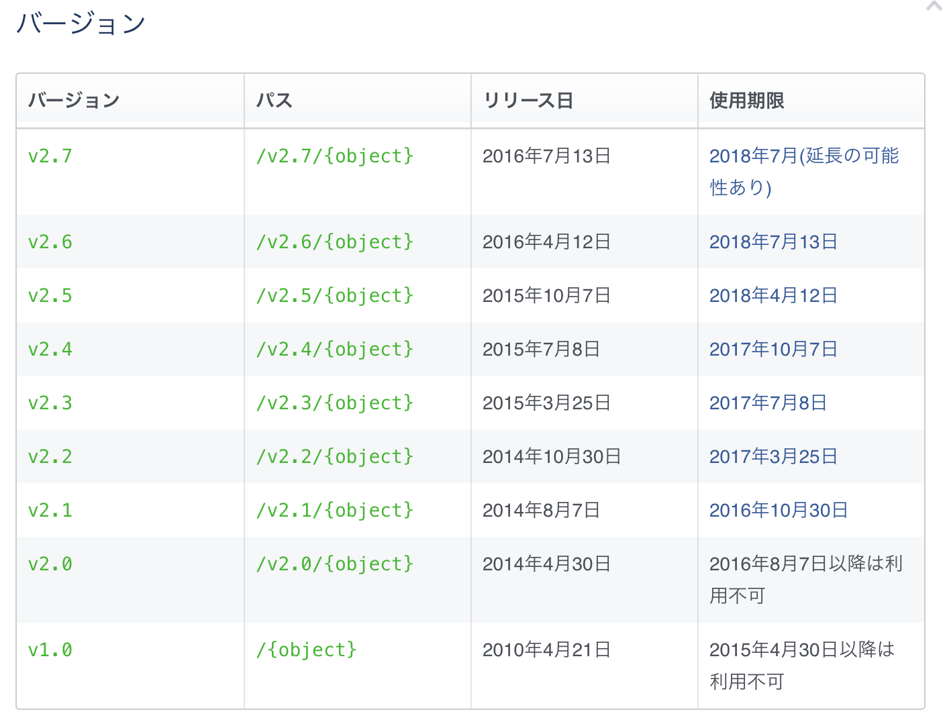The image size is (945, 726).
Task: Open the 2017年7月8日 expiry date link
Action: click(x=768, y=403)
